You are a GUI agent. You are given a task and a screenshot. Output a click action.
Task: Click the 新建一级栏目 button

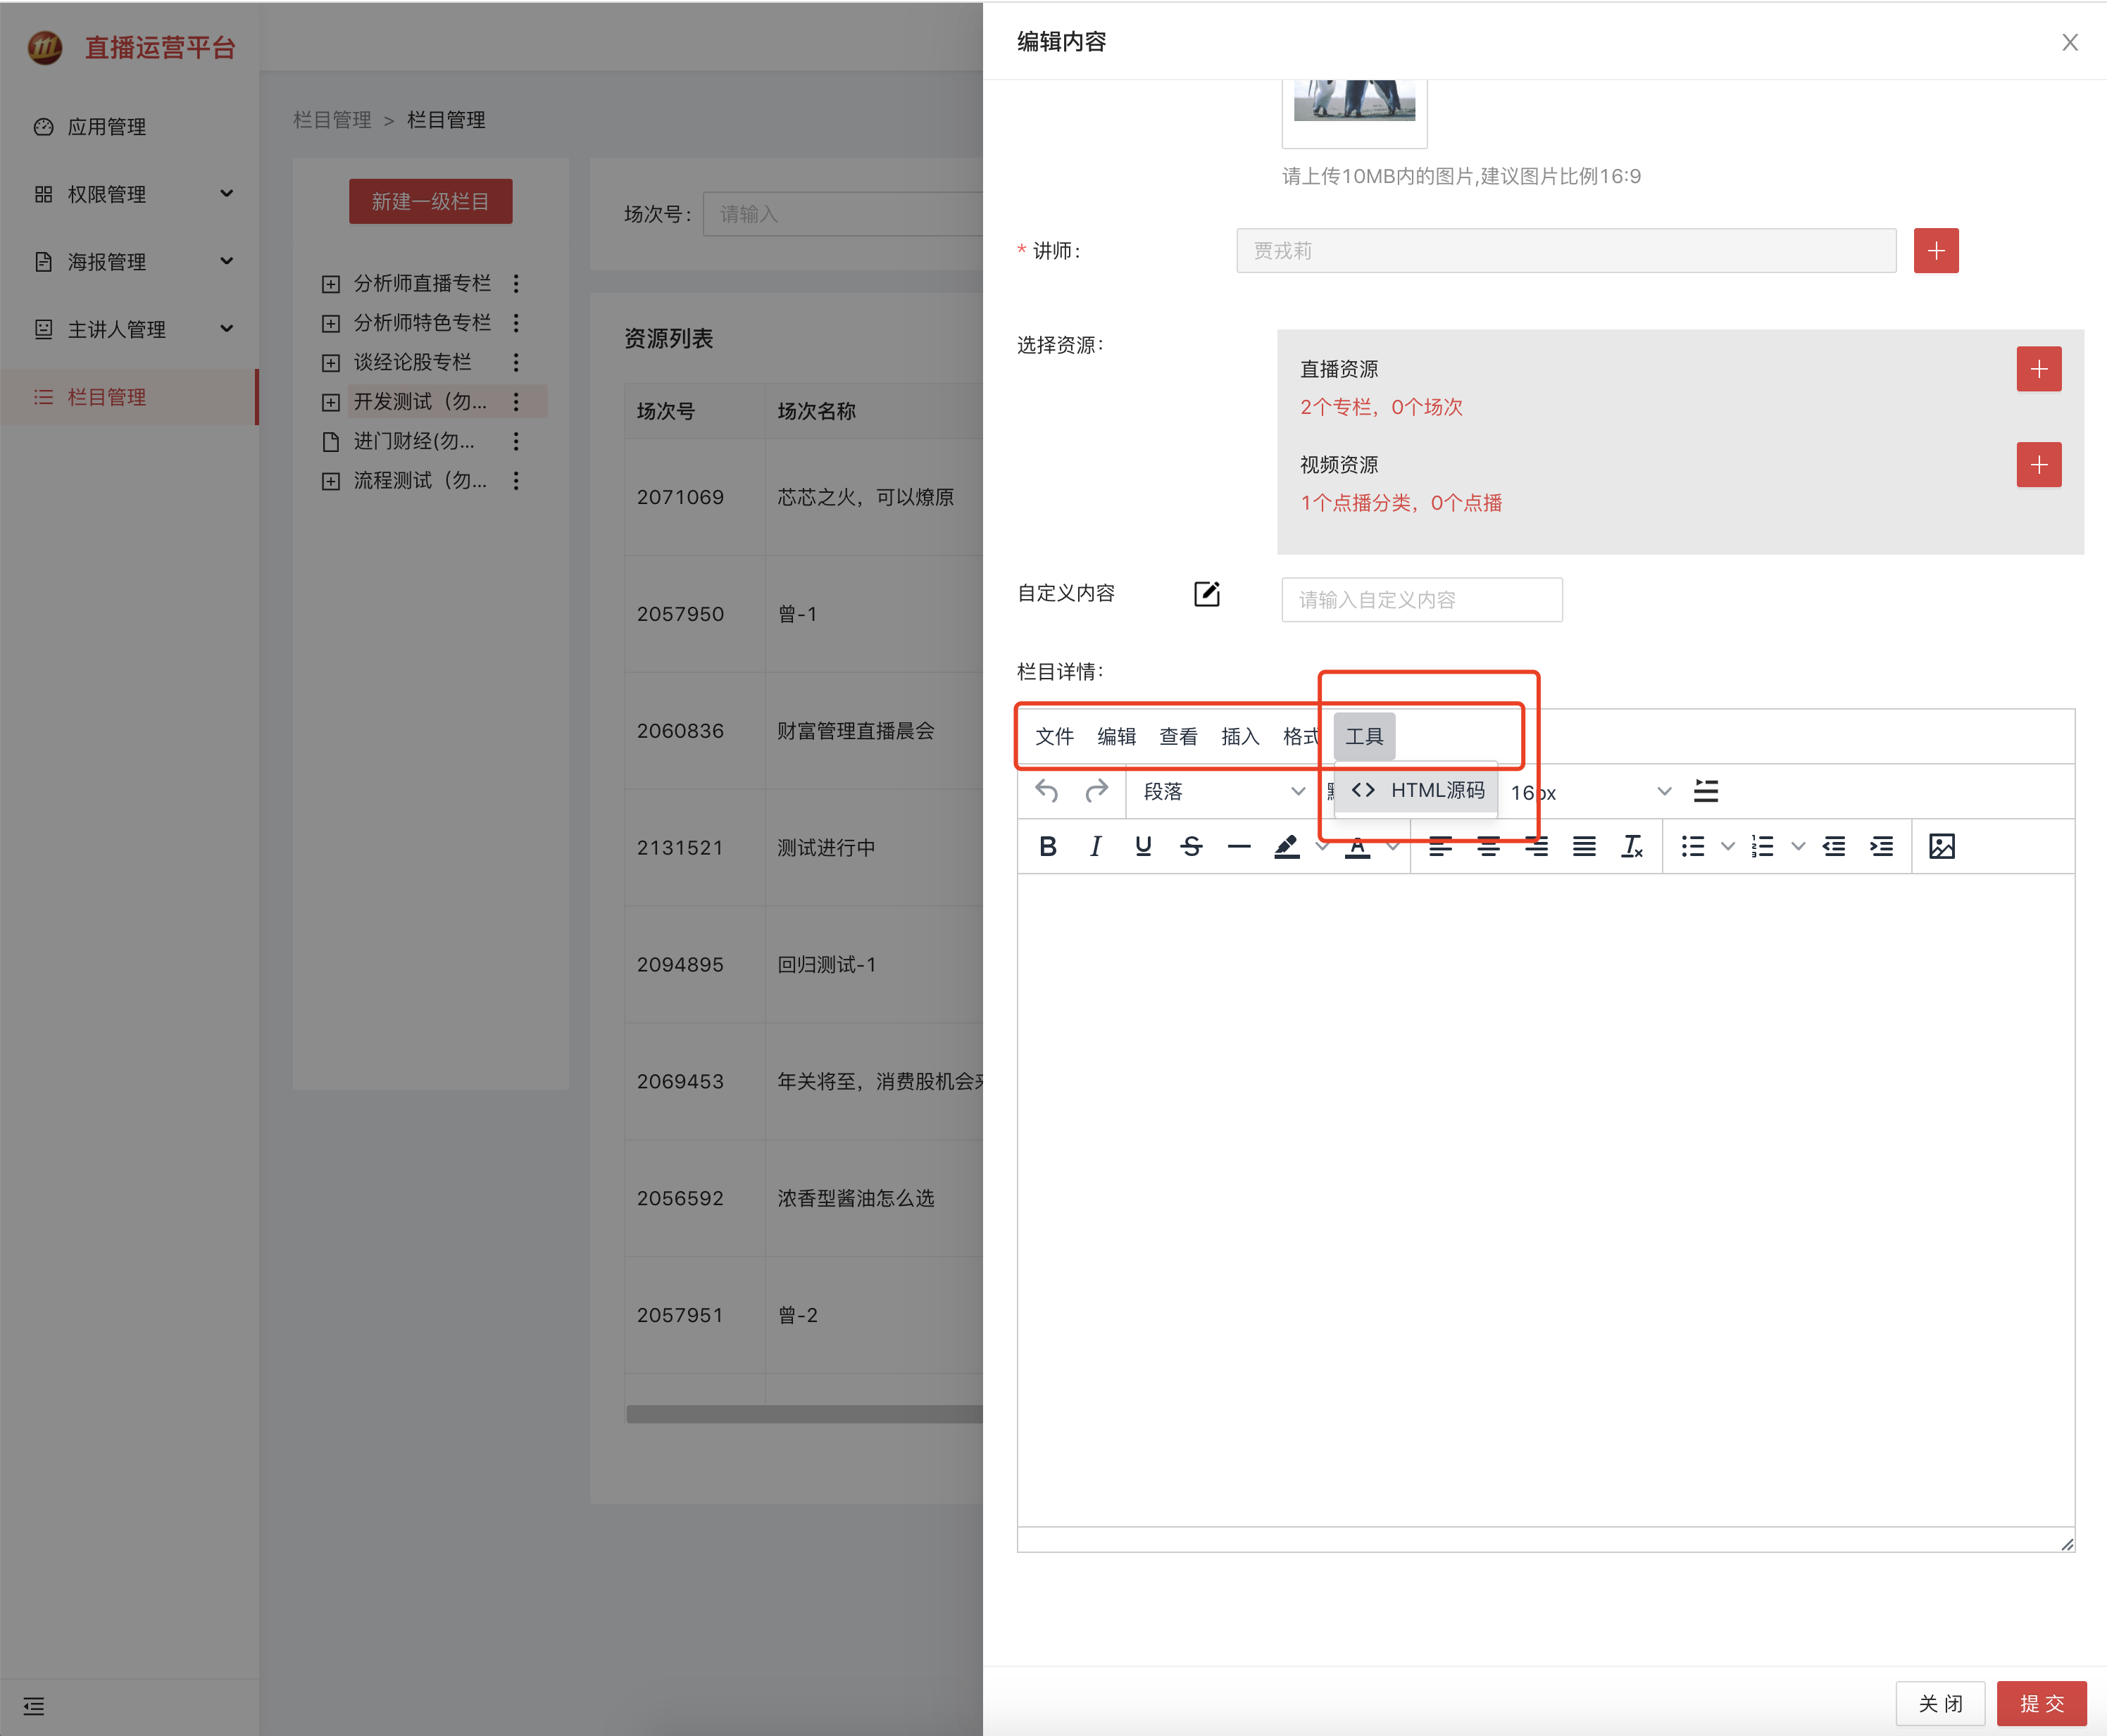tap(430, 201)
